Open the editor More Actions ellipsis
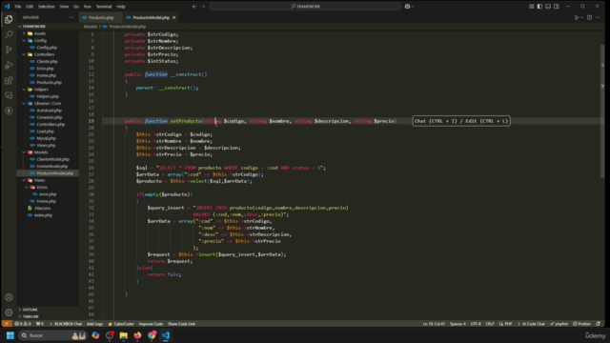610x343 pixels. [598, 17]
